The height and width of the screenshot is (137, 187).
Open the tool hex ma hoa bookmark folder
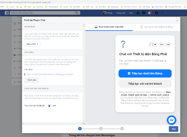pos(129,7)
